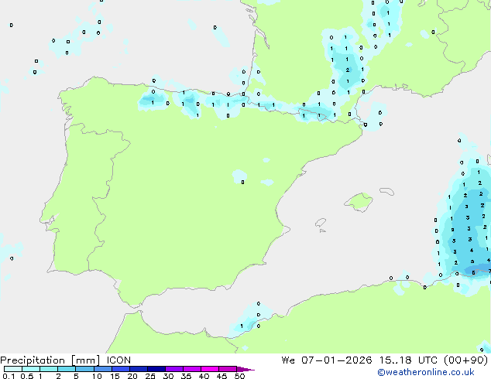The height and width of the screenshot is (379, 491).
Task: Select the date text 'We 07-01-2026'
Action: pos(327,360)
